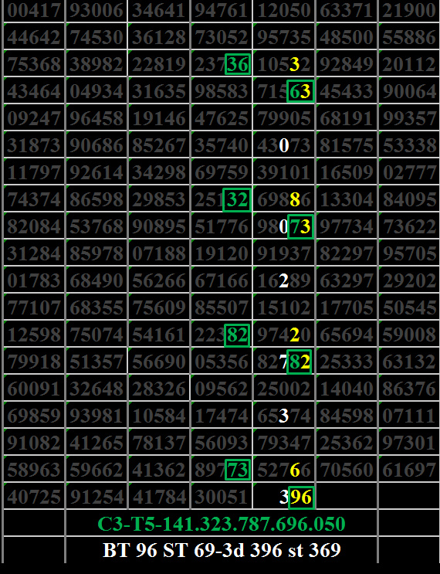This screenshot has width=440, height=574.
Task: Select the green boxed 63 cell
Action: (300, 91)
